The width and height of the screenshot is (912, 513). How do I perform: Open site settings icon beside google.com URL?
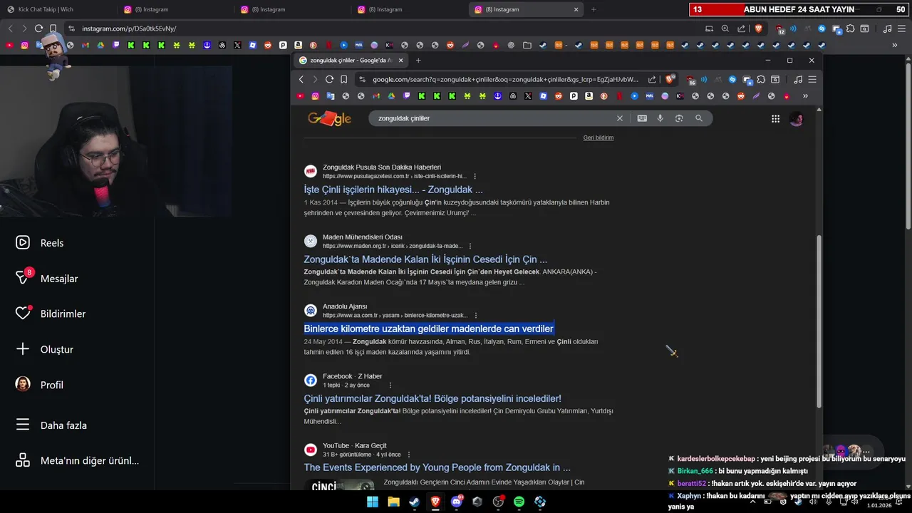[x=363, y=79]
